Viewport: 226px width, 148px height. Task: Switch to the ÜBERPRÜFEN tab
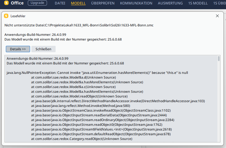[103, 3]
